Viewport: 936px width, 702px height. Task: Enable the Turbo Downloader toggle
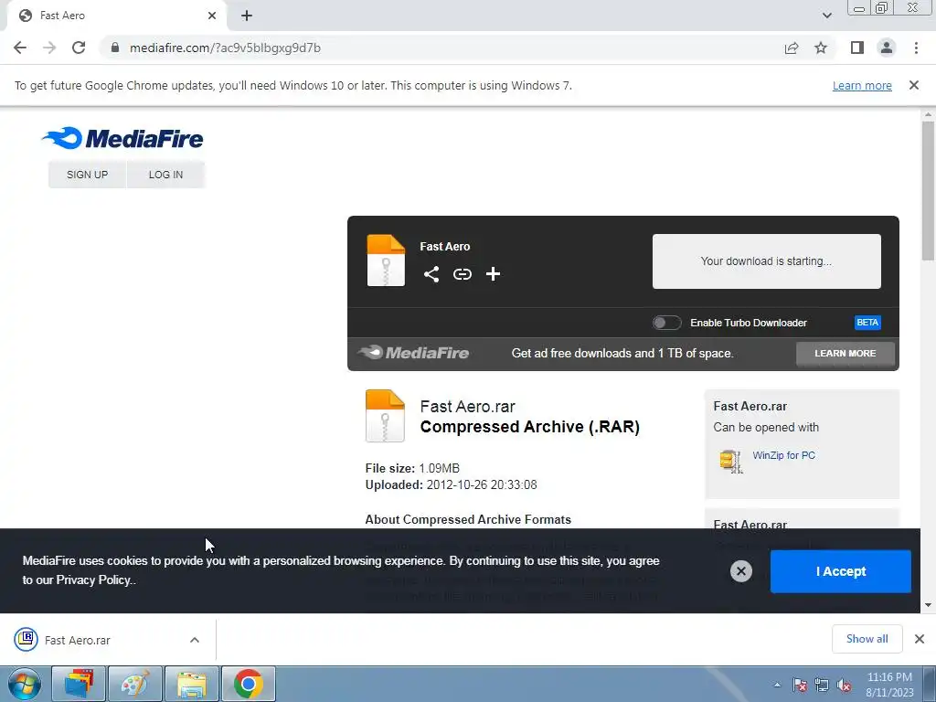(666, 323)
